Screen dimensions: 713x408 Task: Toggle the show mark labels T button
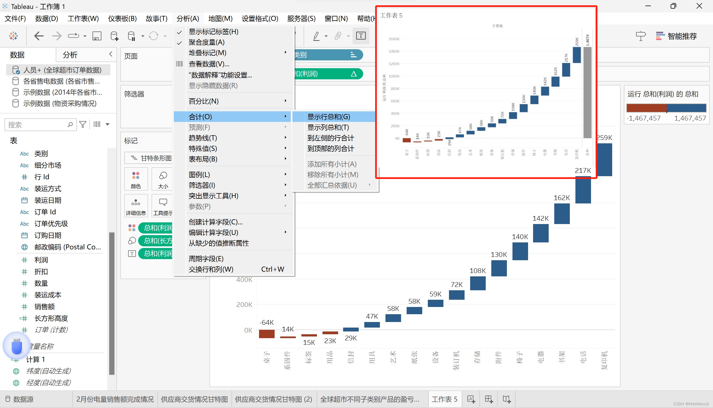[x=361, y=36]
